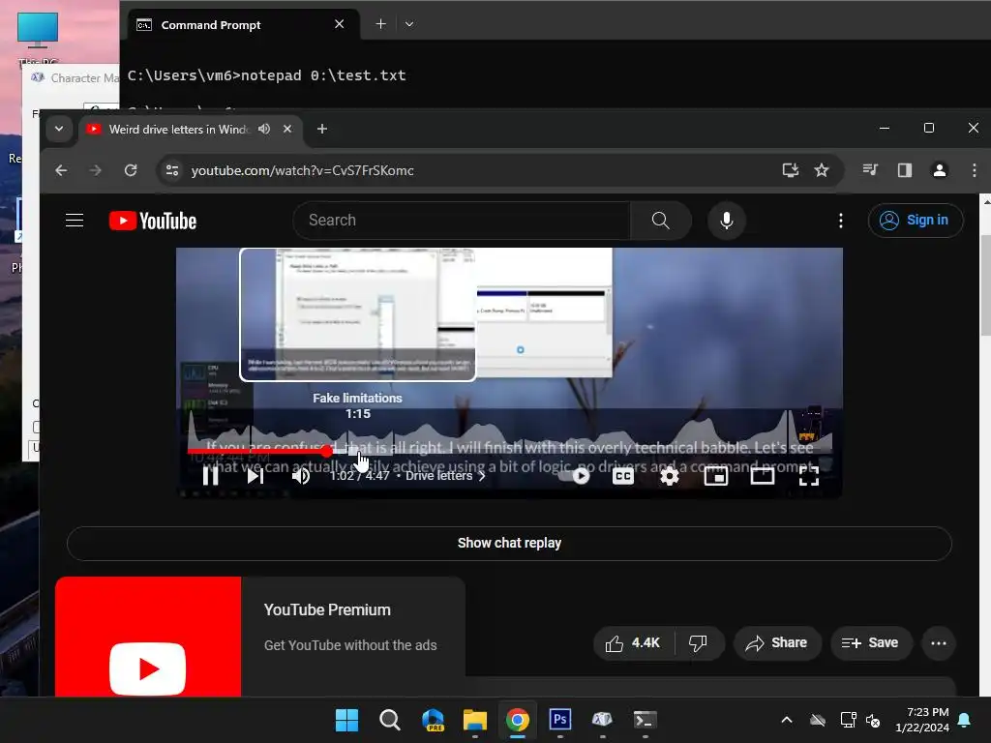Dislike the video
This screenshot has height=743, width=991.
(x=699, y=643)
